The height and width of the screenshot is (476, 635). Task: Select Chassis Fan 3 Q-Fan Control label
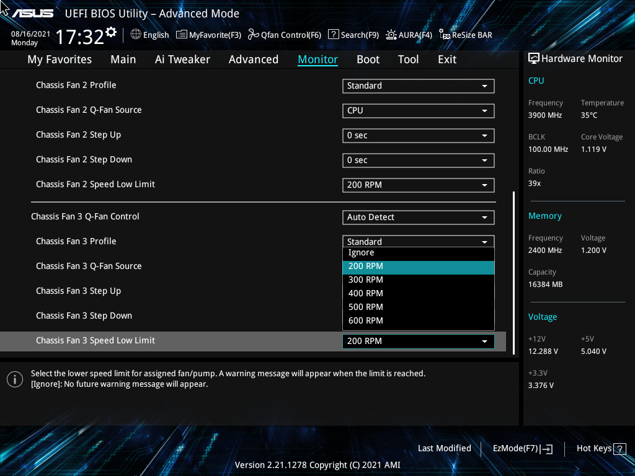[x=85, y=216]
